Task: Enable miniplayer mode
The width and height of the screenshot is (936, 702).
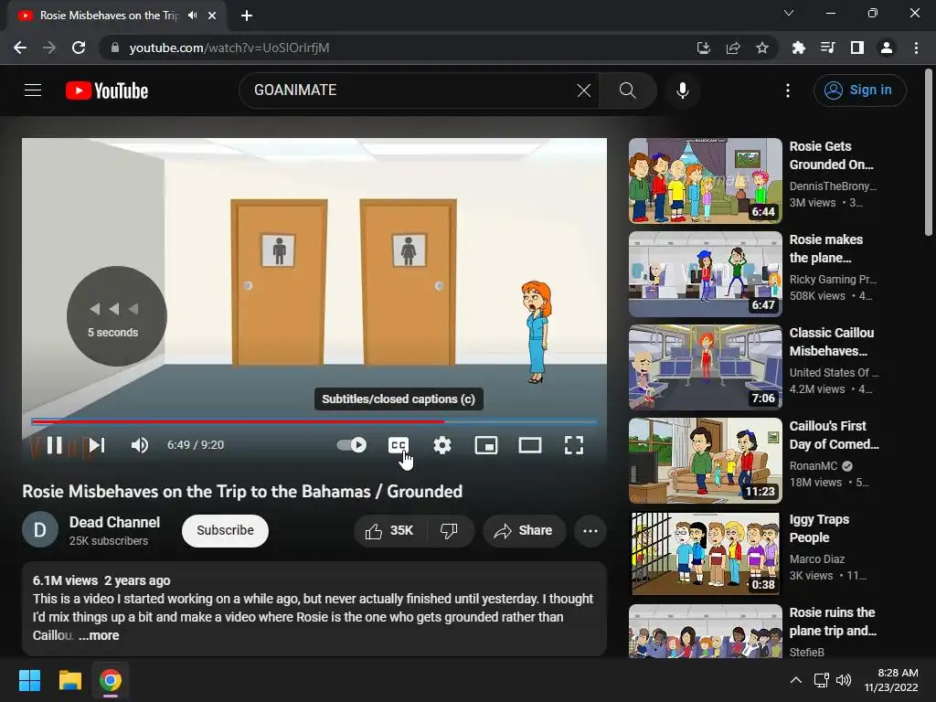Action: click(486, 445)
